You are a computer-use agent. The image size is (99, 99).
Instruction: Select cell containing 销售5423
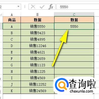coord(37,33)
